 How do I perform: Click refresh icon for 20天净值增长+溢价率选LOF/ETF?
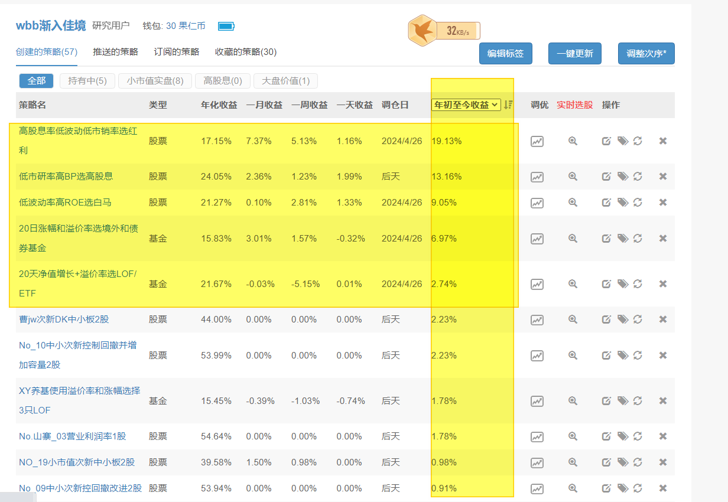(638, 284)
